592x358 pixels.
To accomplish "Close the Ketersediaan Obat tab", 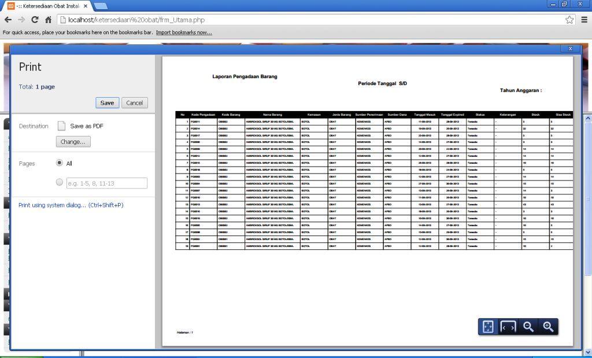I will [86, 6].
